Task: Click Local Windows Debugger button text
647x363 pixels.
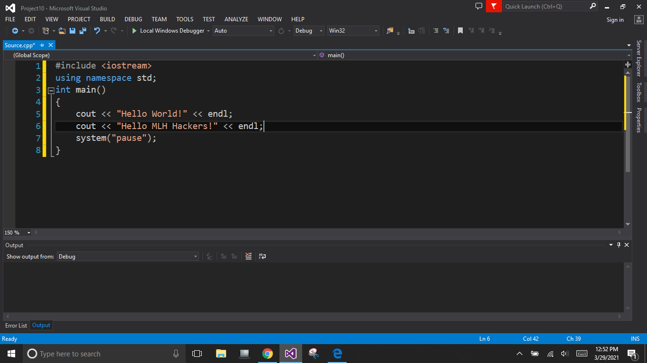Action: (x=172, y=31)
